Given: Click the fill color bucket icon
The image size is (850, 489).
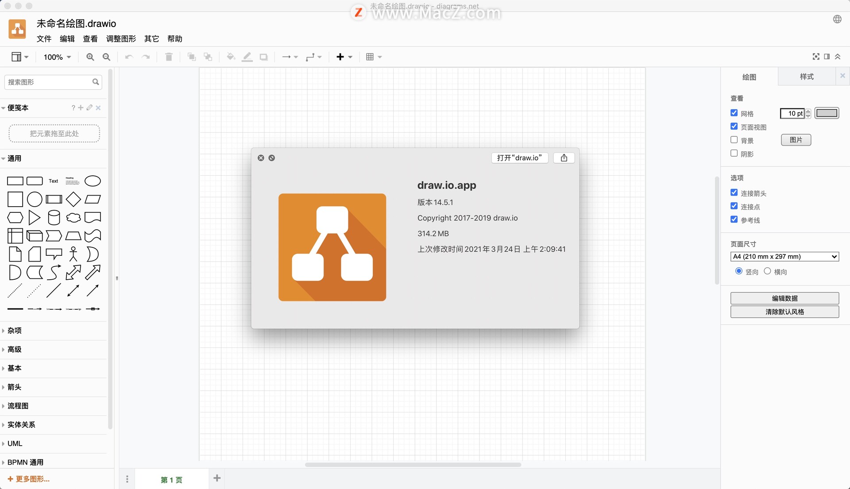Looking at the screenshot, I should pos(231,57).
